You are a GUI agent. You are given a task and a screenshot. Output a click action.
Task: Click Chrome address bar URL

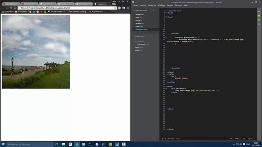click(67, 8)
